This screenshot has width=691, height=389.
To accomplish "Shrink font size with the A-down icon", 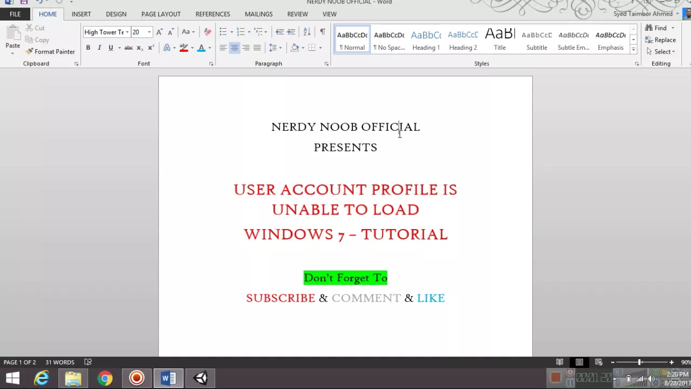I will click(171, 32).
